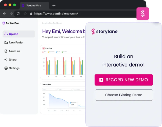Click the red macOS close button
Viewport: 162px width, 127px height.
coord(5,5)
